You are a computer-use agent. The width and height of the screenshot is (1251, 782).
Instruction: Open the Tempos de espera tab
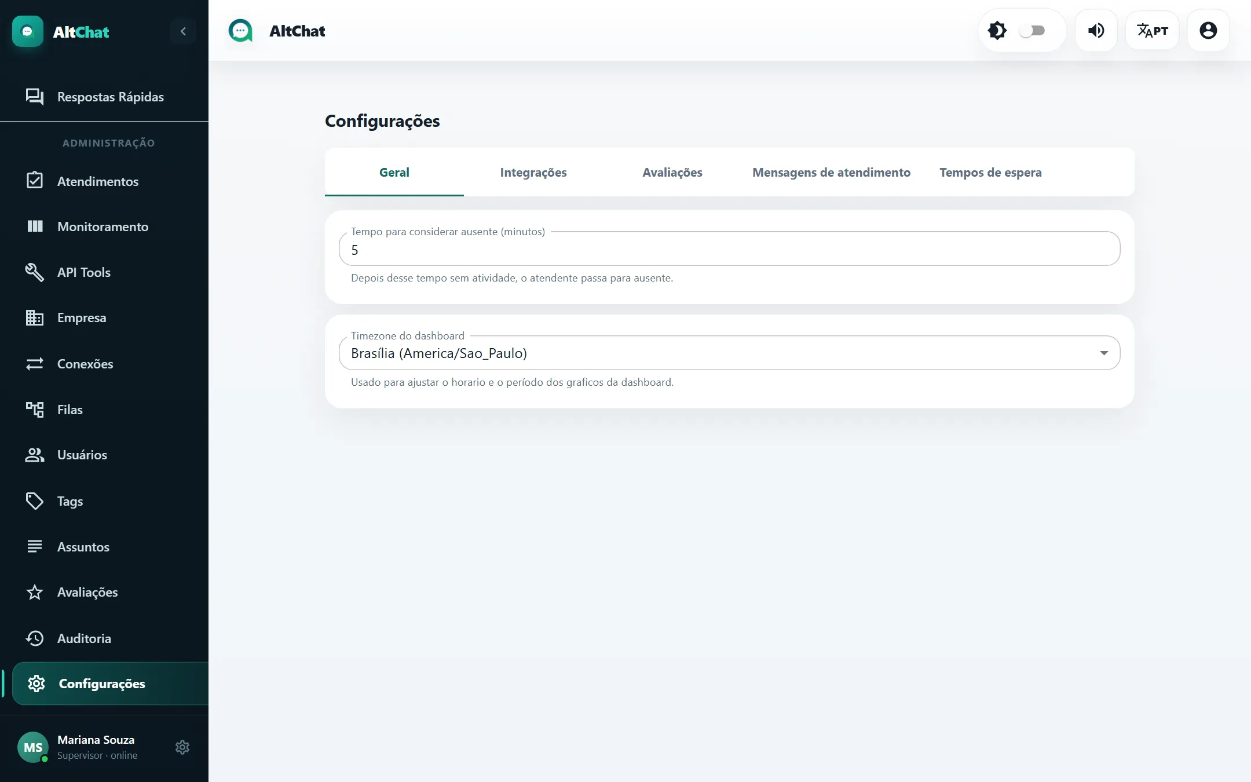[x=990, y=172]
